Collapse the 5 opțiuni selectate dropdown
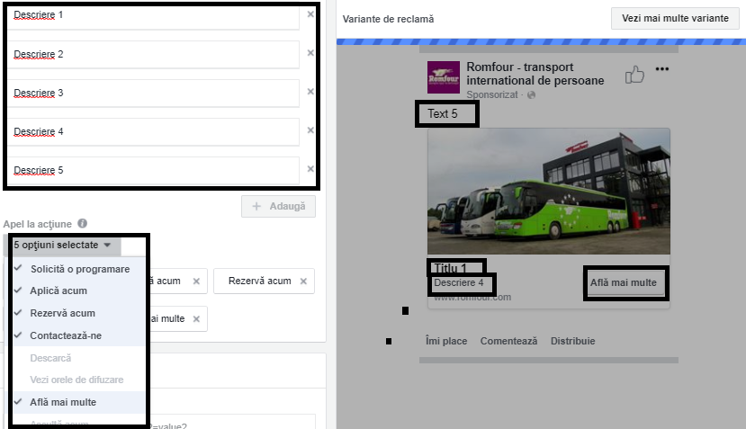746x429 pixels. point(62,245)
